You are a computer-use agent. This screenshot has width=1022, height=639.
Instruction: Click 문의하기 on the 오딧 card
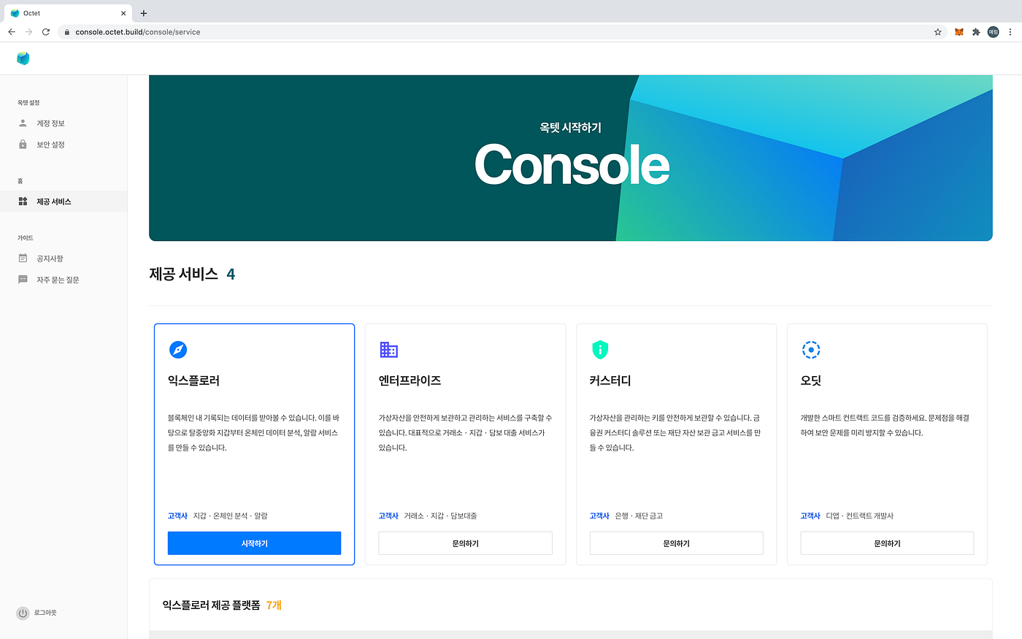pyautogui.click(x=887, y=543)
